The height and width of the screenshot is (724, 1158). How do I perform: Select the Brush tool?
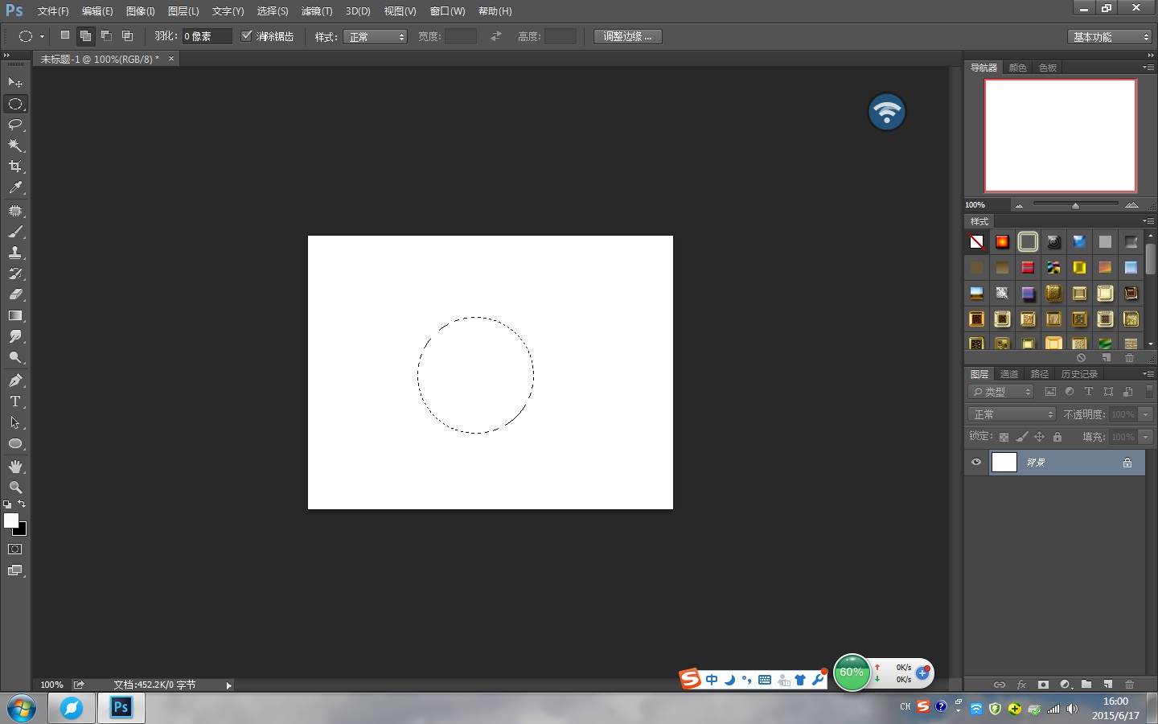pos(15,232)
